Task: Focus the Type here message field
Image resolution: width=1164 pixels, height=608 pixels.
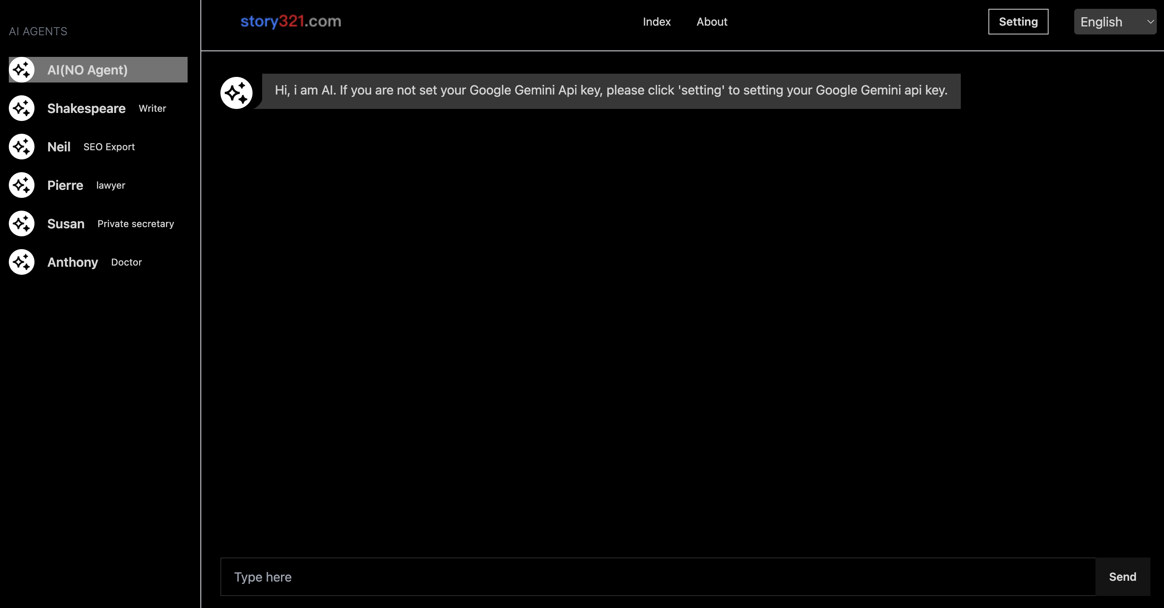Action: 657,577
